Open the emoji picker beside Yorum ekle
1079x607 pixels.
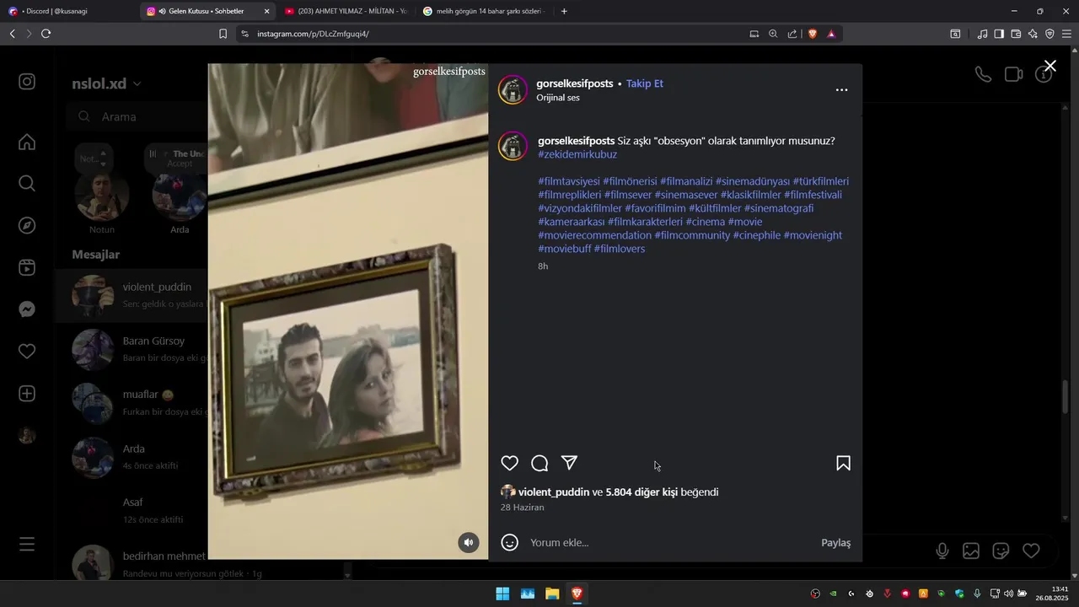[509, 542]
